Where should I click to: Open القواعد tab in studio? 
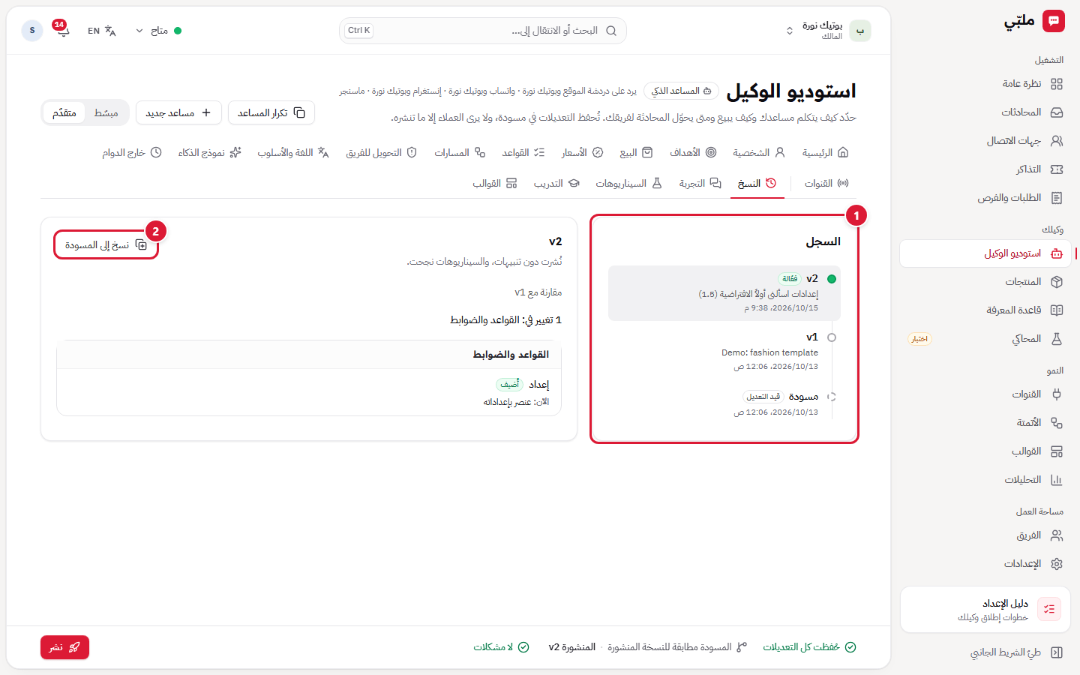[523, 152]
